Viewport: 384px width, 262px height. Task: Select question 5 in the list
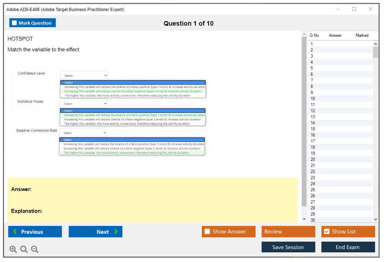click(x=312, y=68)
